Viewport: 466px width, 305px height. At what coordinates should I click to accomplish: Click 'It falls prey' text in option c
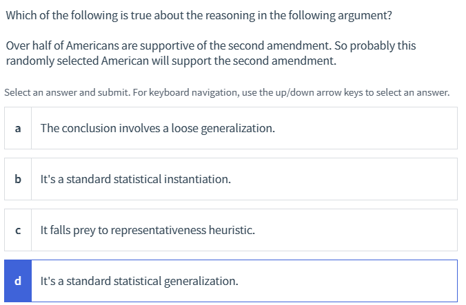click(65, 230)
